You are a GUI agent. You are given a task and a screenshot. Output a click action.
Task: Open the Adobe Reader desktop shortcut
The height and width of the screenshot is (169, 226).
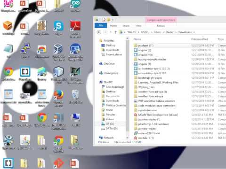point(75,29)
